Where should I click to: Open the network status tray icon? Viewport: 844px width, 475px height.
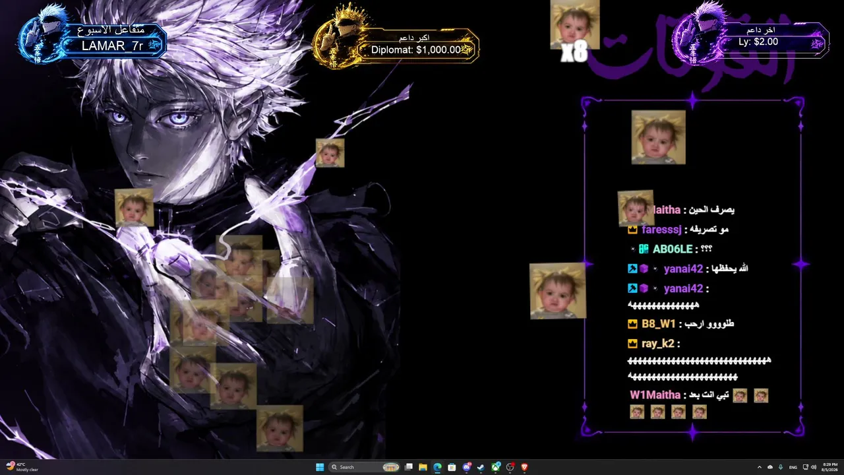805,467
